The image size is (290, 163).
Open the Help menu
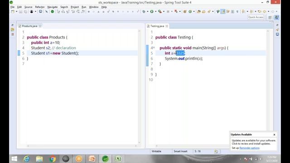pyautogui.click(x=104, y=7)
